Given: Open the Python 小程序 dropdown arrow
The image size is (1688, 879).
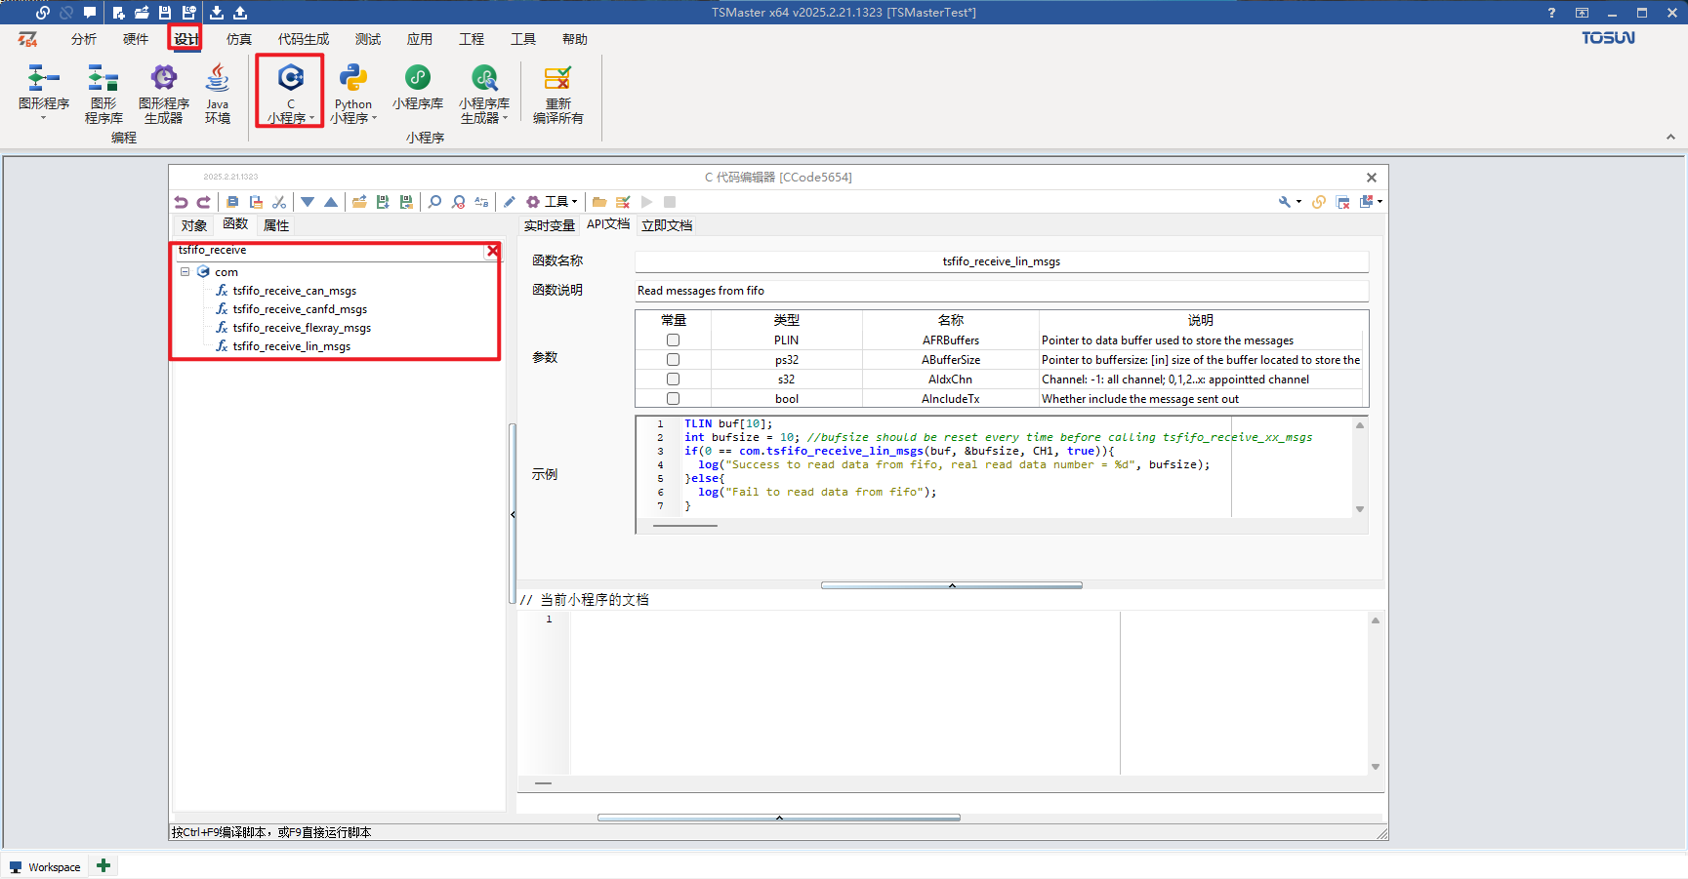Looking at the screenshot, I should pyautogui.click(x=374, y=119).
